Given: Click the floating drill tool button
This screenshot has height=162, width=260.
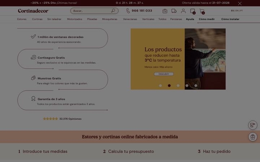Looking at the screenshot, I should click(x=252, y=125).
